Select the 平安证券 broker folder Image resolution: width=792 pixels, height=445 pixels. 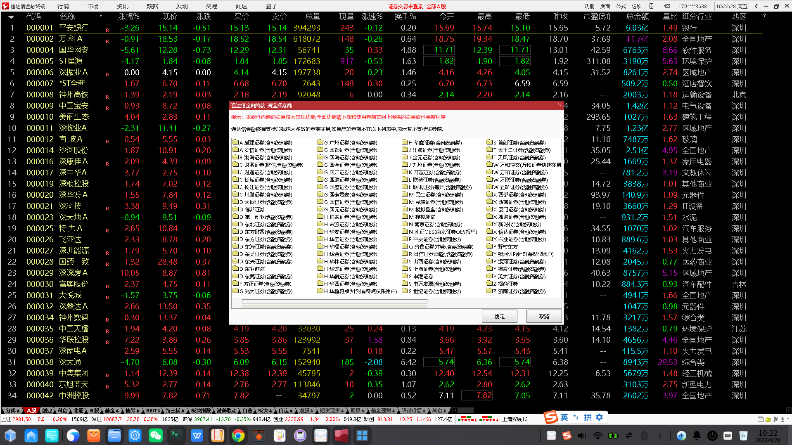pos(434,239)
